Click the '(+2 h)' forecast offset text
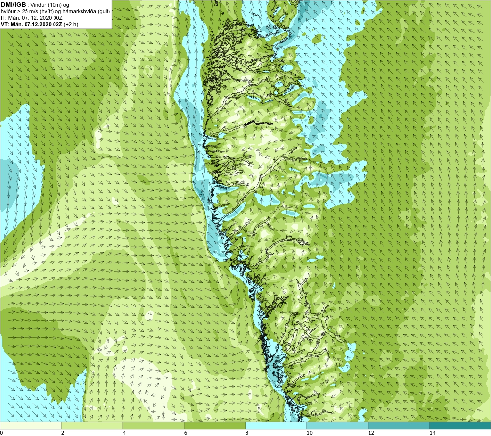The height and width of the screenshot is (436, 491). (x=71, y=24)
